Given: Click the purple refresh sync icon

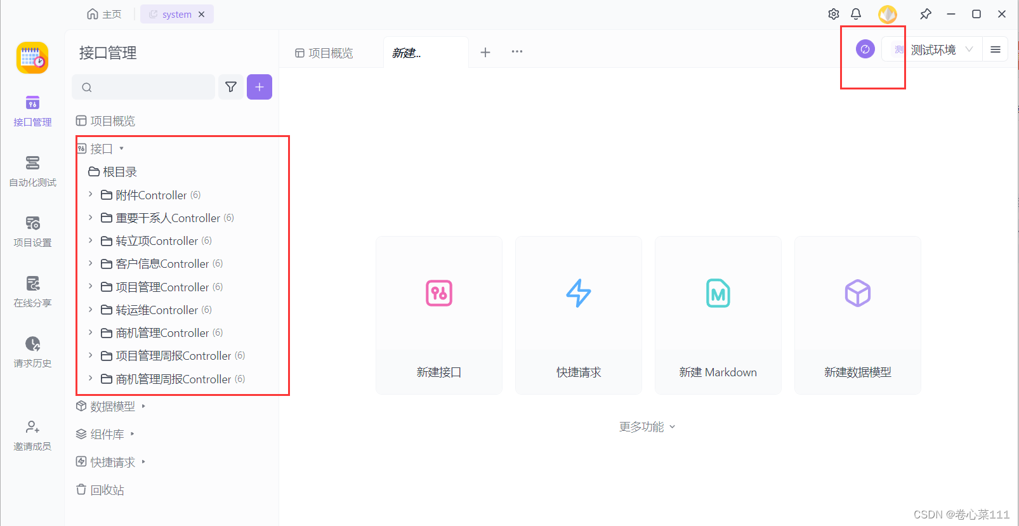Looking at the screenshot, I should (x=865, y=49).
